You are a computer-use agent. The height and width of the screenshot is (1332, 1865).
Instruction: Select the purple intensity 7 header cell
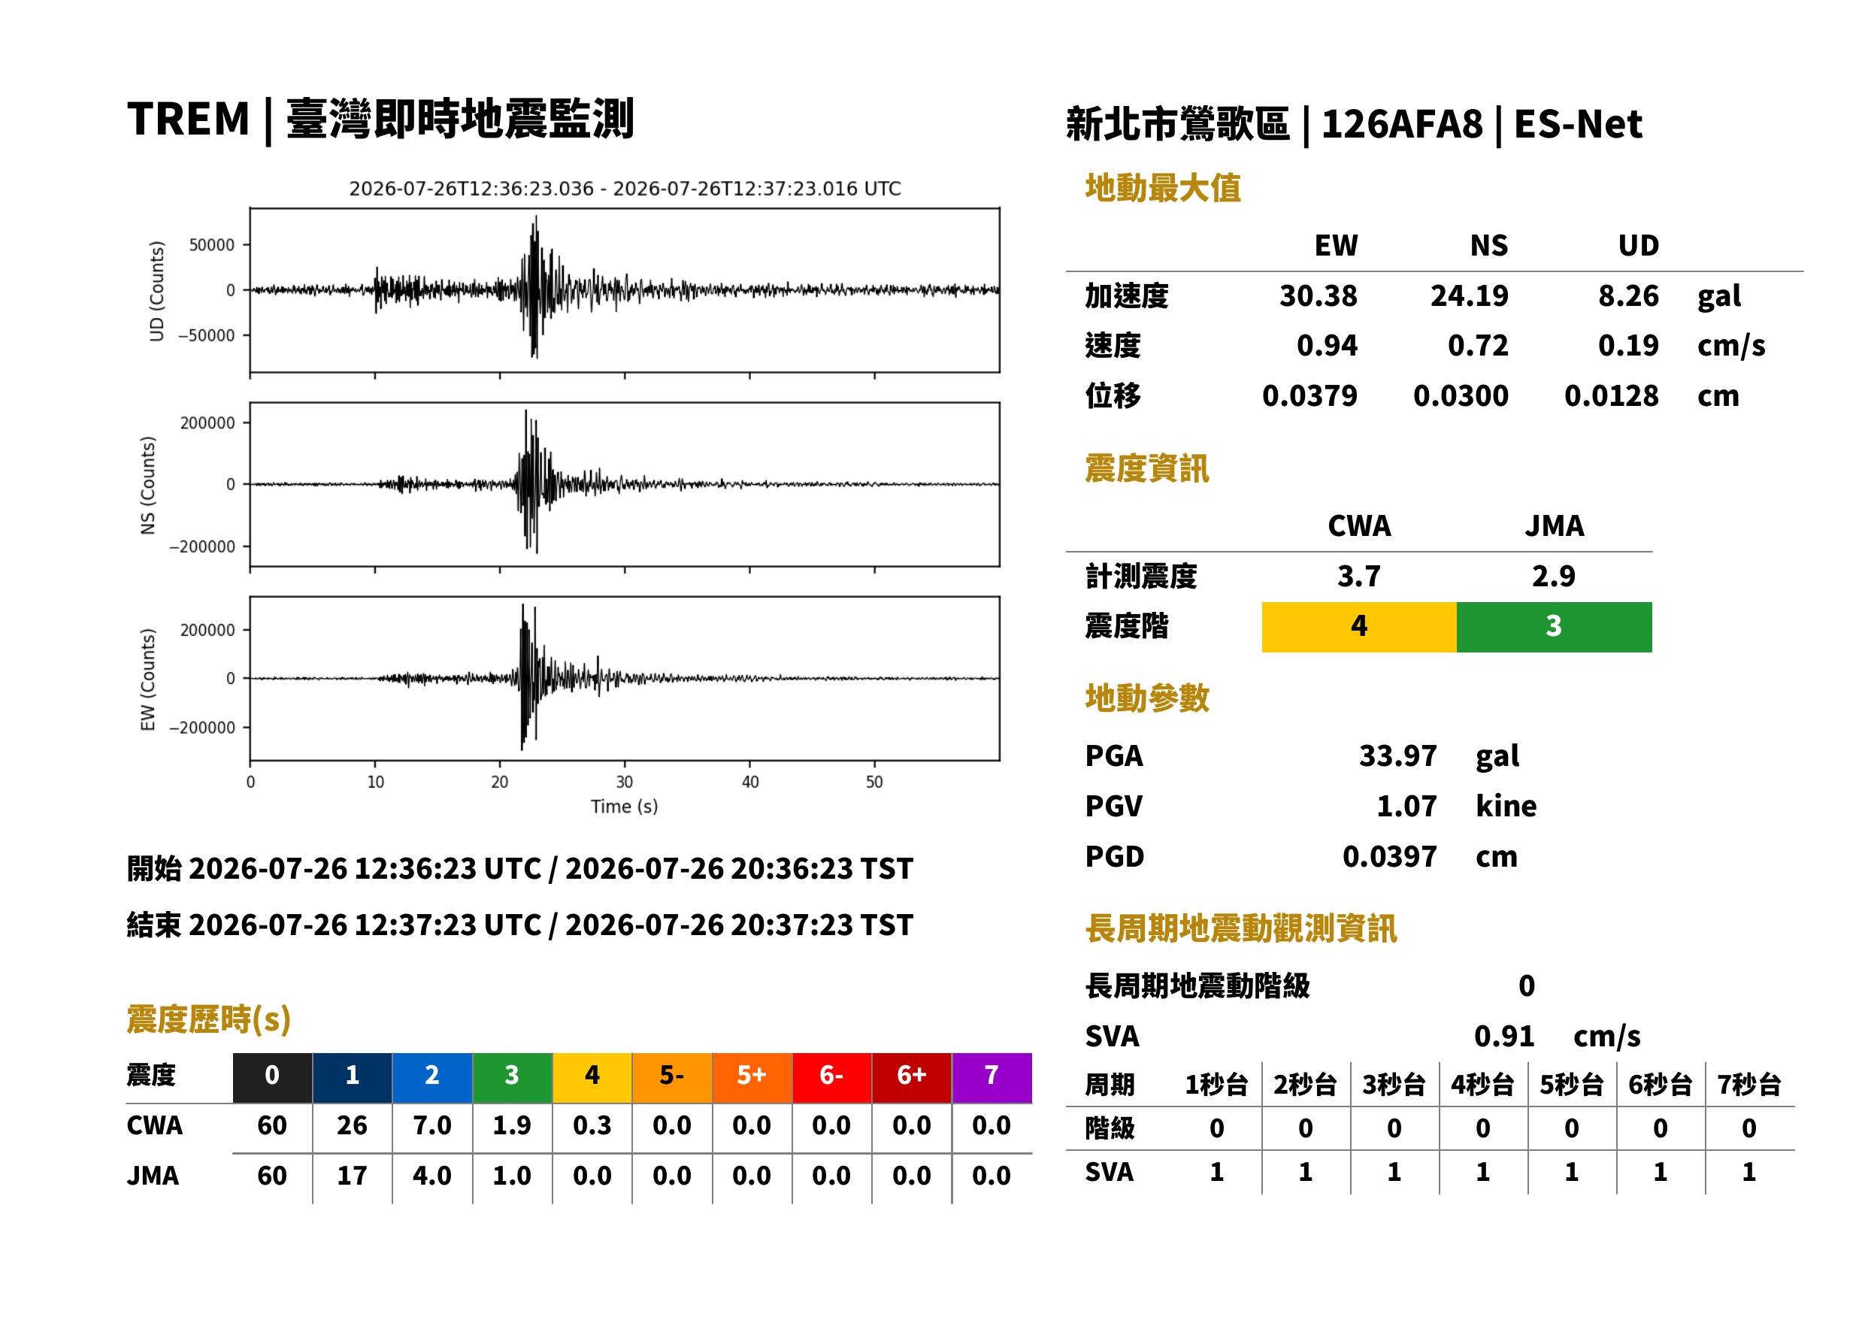[x=991, y=1077]
